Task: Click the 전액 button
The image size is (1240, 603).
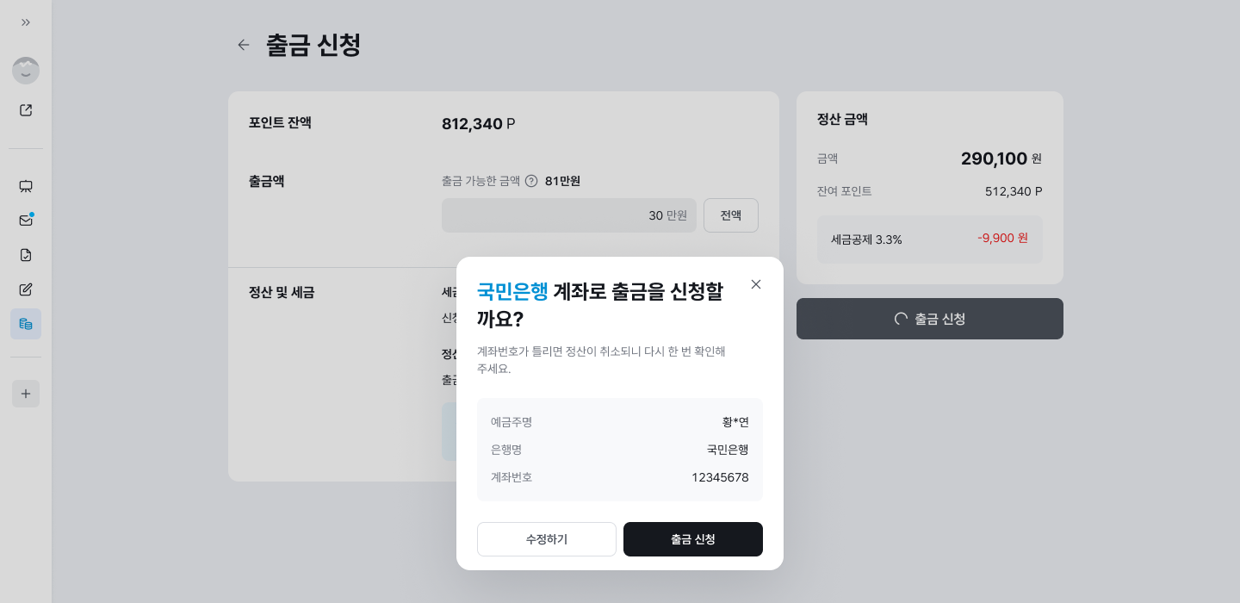Action: click(x=731, y=215)
